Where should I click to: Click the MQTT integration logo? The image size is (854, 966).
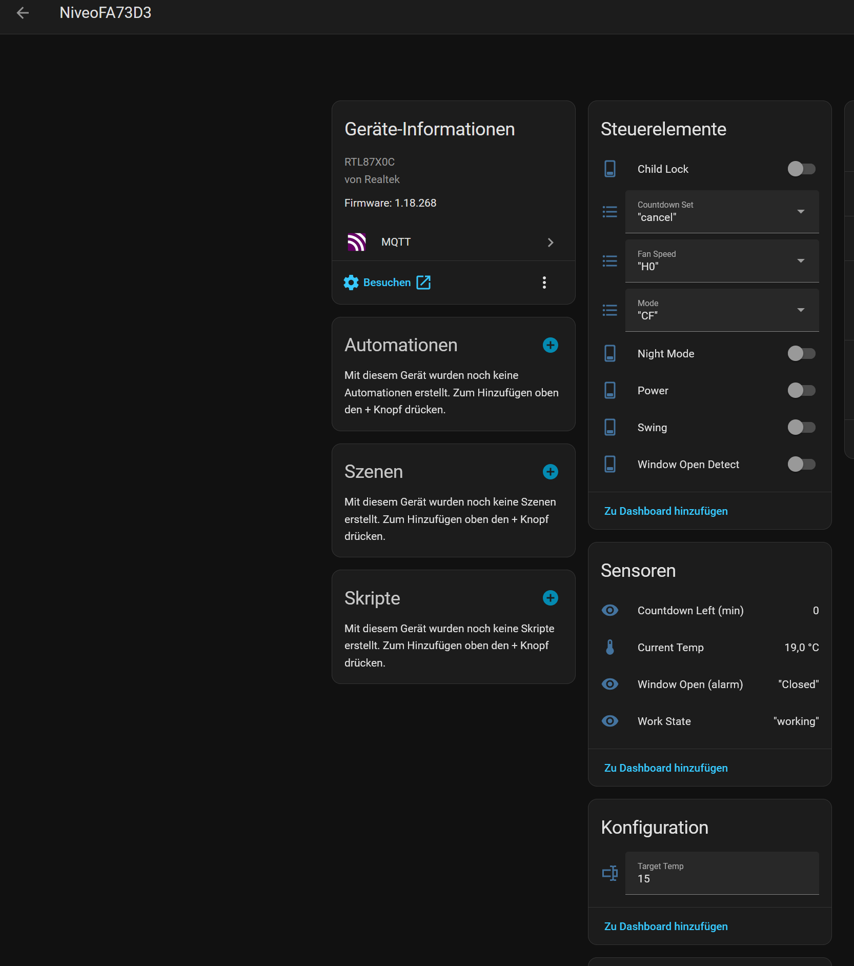pyautogui.click(x=357, y=242)
